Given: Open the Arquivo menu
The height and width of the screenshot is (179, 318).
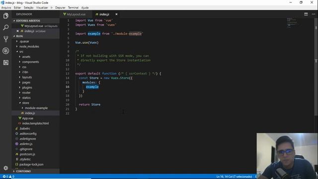Looking at the screenshot, I should click(6, 7).
